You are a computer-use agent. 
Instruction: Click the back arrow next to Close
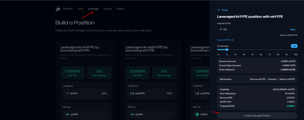point(219,10)
